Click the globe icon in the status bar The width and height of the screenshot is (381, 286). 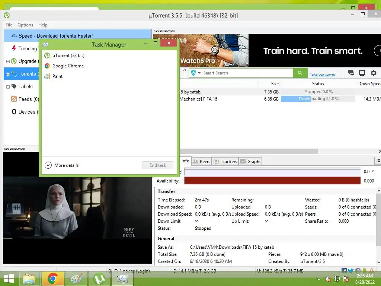click(358, 271)
